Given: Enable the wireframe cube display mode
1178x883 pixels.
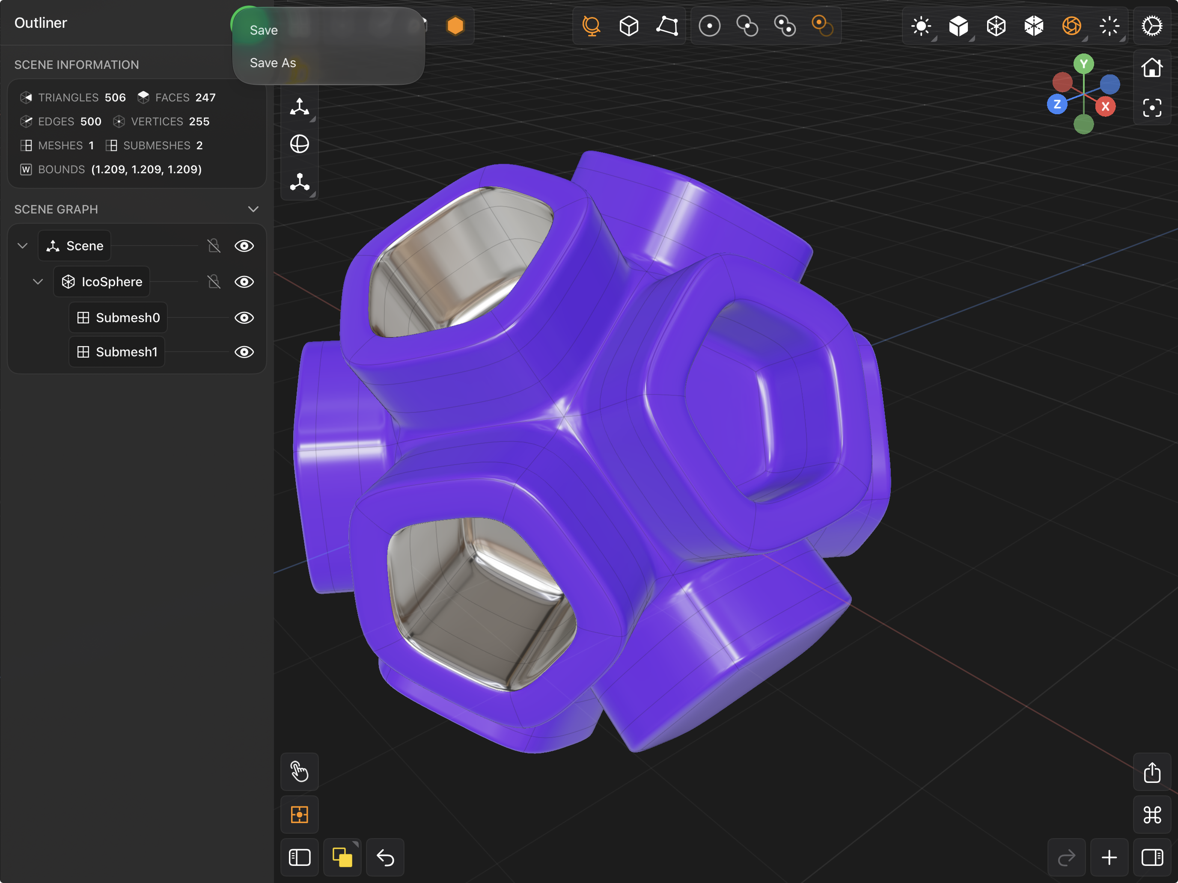Looking at the screenshot, I should (x=996, y=26).
